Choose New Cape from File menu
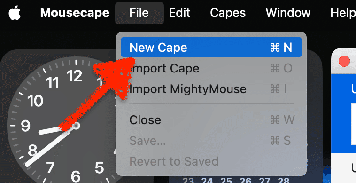 (x=211, y=48)
